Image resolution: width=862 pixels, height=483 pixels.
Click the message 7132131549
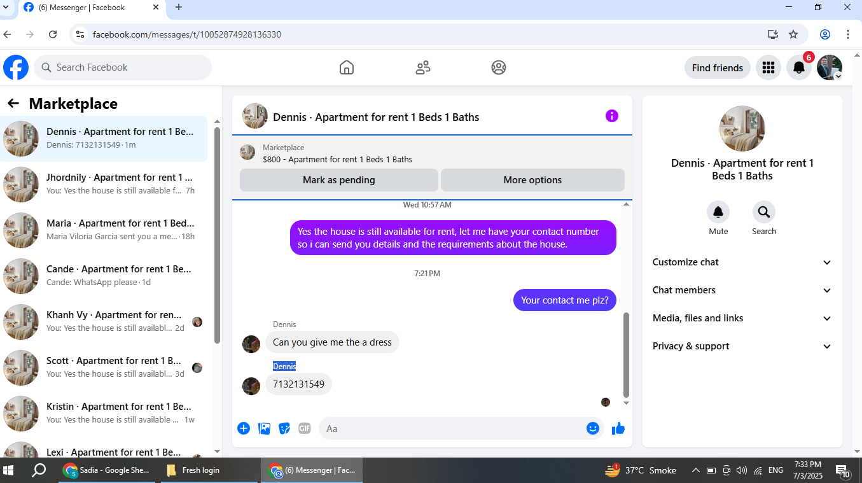298,384
